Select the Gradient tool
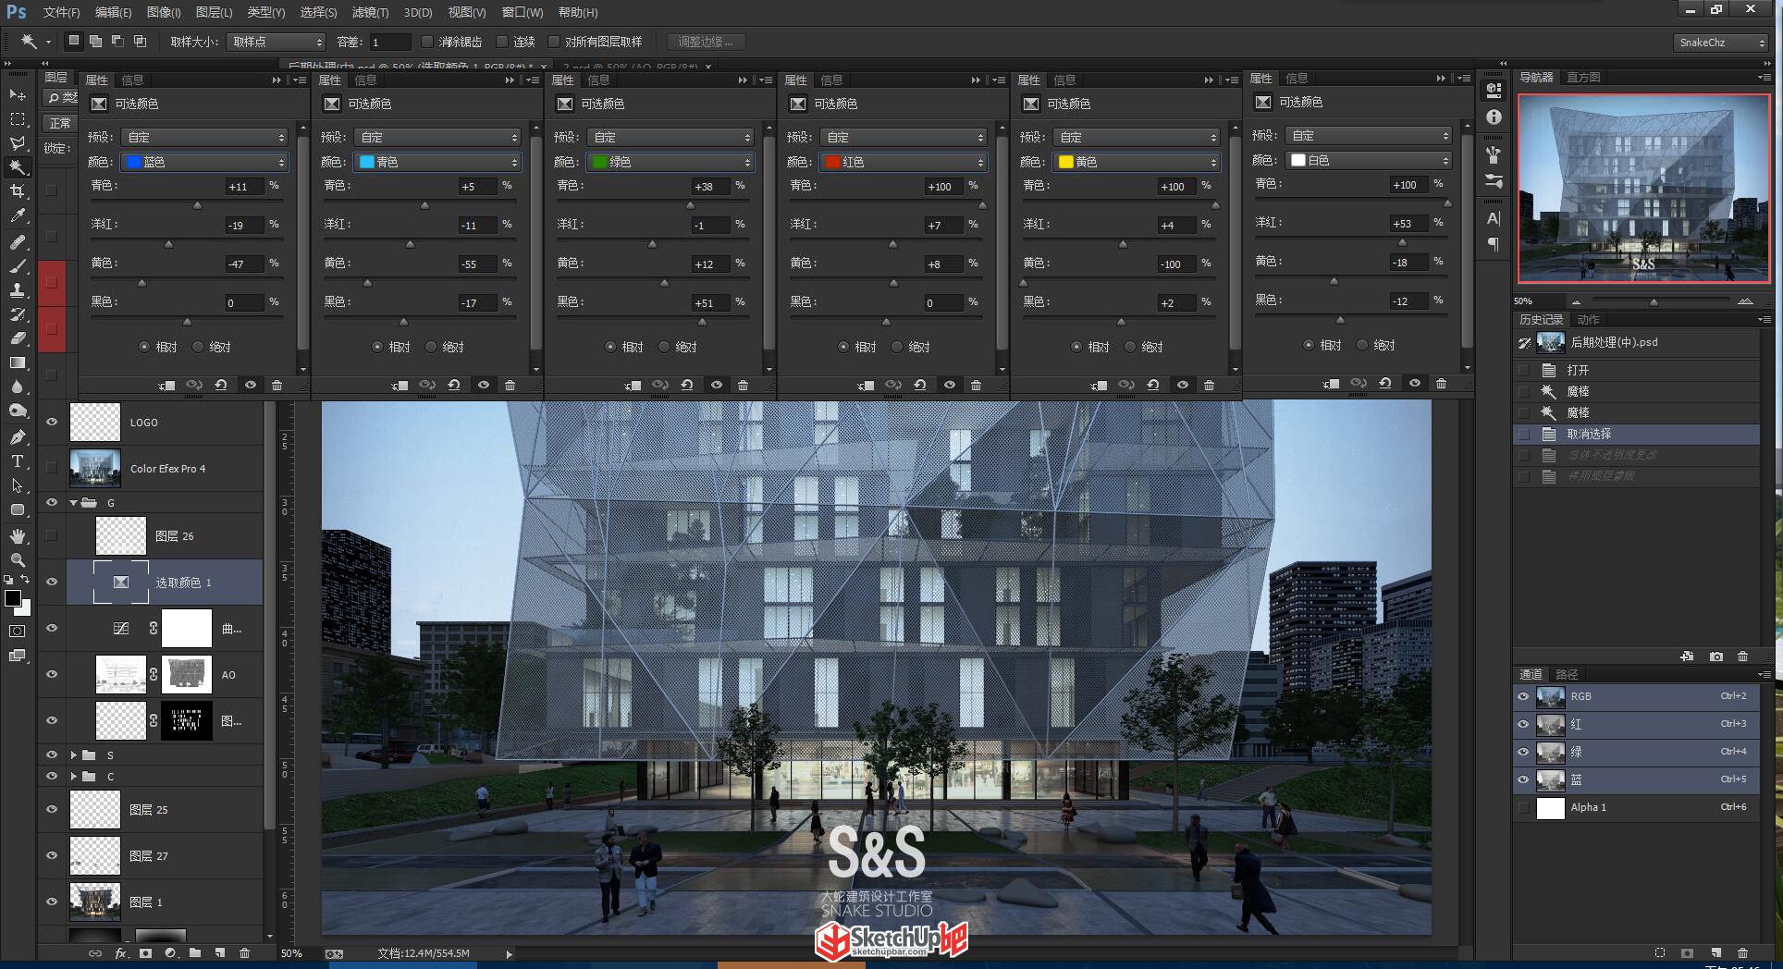The height and width of the screenshot is (969, 1783). click(18, 362)
